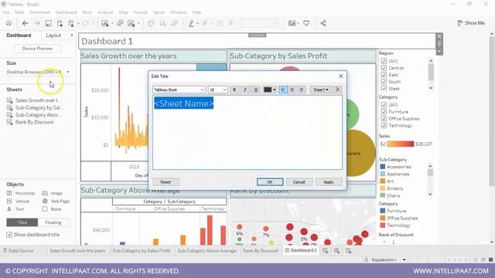495x278 pixels.
Task: Click OK in Edit Title dialog
Action: [x=270, y=182]
